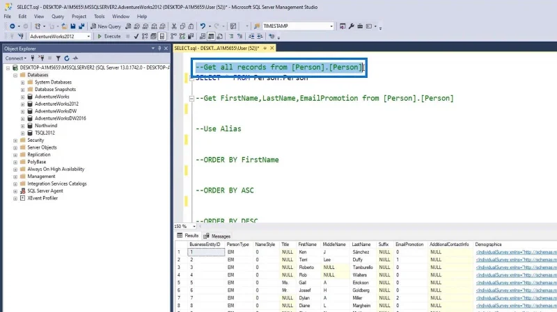
Task: Undo the last edit
Action: click(203, 26)
